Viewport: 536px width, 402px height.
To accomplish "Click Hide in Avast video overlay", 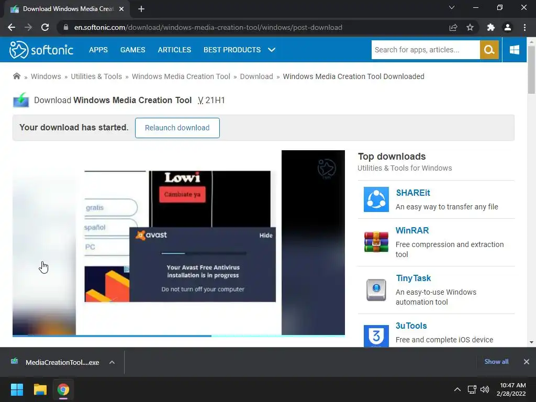I will (x=265, y=235).
